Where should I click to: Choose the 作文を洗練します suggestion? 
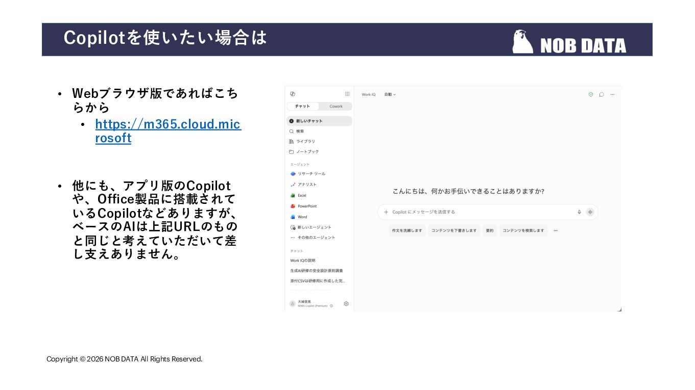pos(407,230)
